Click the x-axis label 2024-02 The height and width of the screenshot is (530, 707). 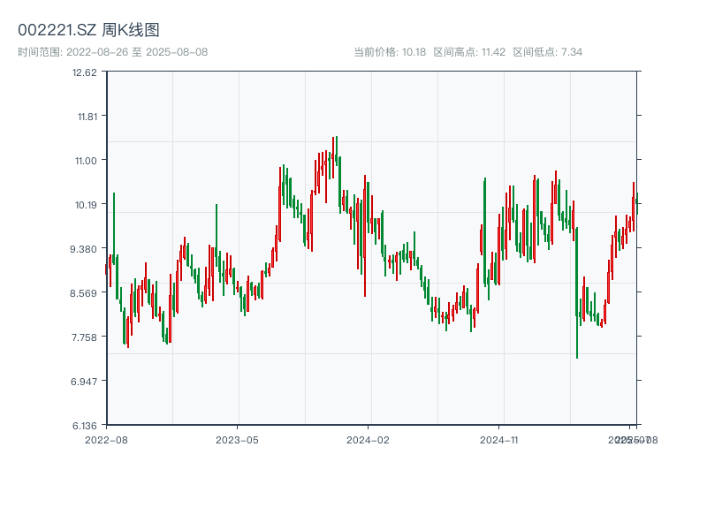[x=368, y=440]
